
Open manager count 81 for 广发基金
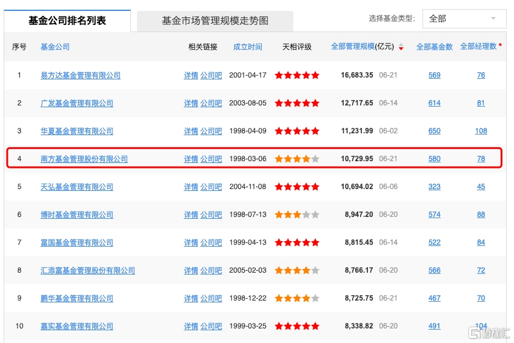point(481,103)
